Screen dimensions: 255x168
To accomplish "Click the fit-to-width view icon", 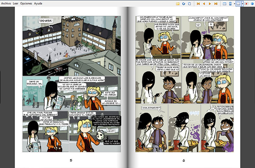I will coord(224,3).
